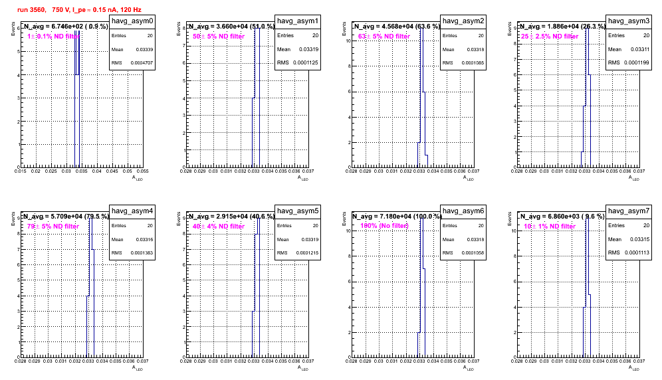Select the 50± 5% ND filter label
Screen dimensions: 662x380
pyautogui.click(x=219, y=37)
